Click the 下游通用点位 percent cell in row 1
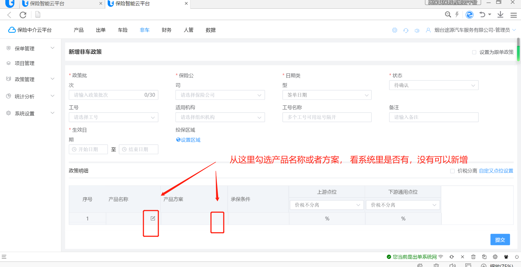Screen dimensions: 521x267 click(403, 219)
